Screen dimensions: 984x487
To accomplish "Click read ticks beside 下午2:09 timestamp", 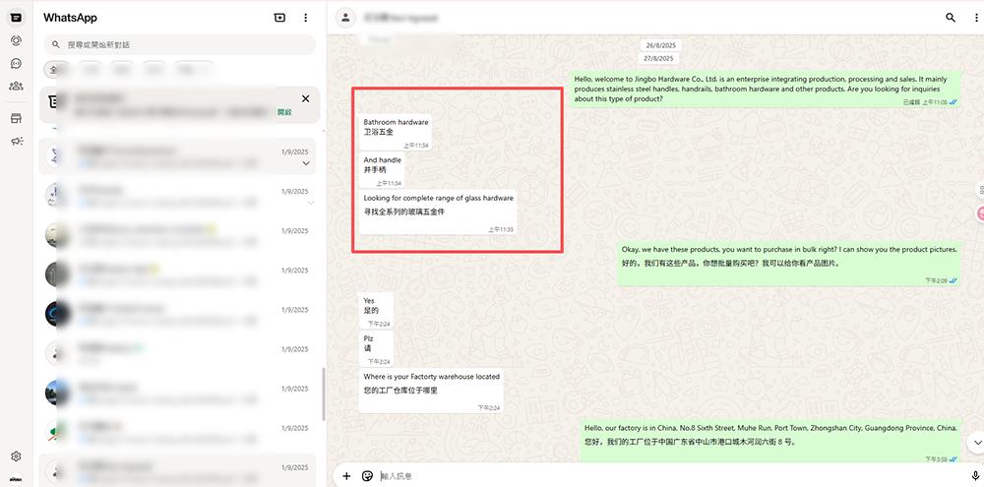I will (x=953, y=280).
